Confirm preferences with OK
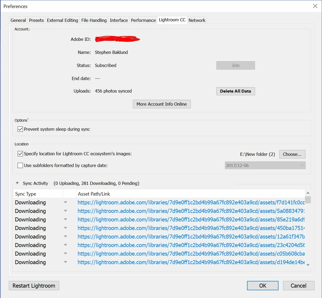322x298 pixels. [x=263, y=286]
